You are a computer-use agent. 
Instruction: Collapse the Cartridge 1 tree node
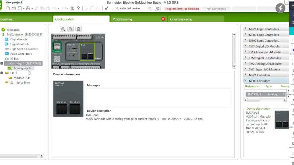pyautogui.click(x=2, y=63)
